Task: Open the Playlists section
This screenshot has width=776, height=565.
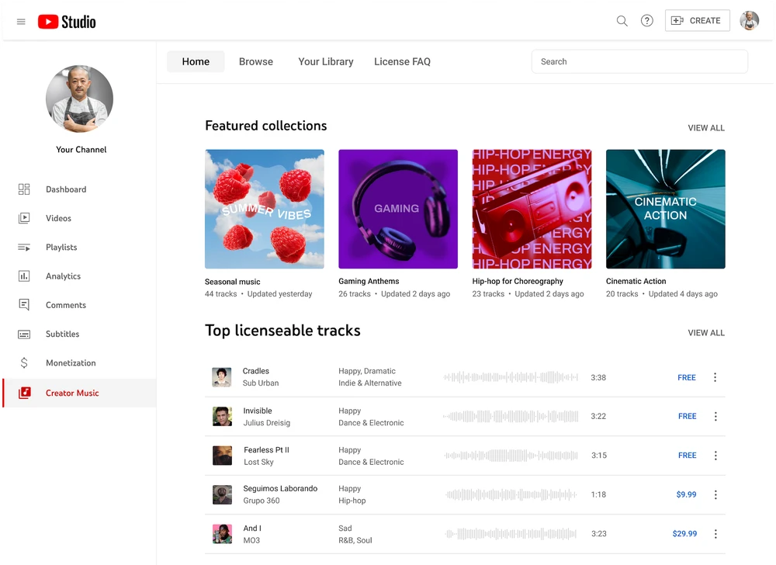Action: (x=24, y=247)
